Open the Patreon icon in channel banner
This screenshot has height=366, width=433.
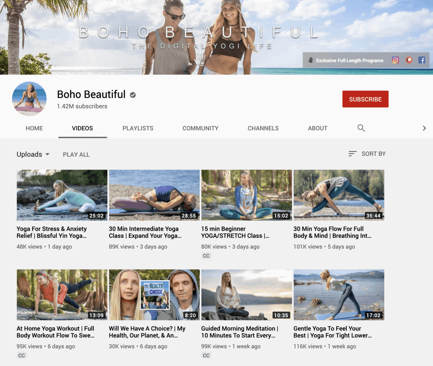click(409, 60)
